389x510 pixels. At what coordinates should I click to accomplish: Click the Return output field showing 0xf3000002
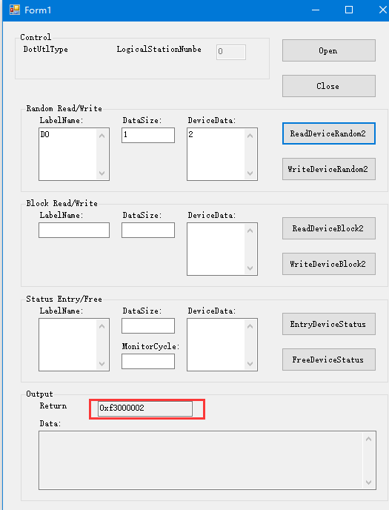coord(145,408)
